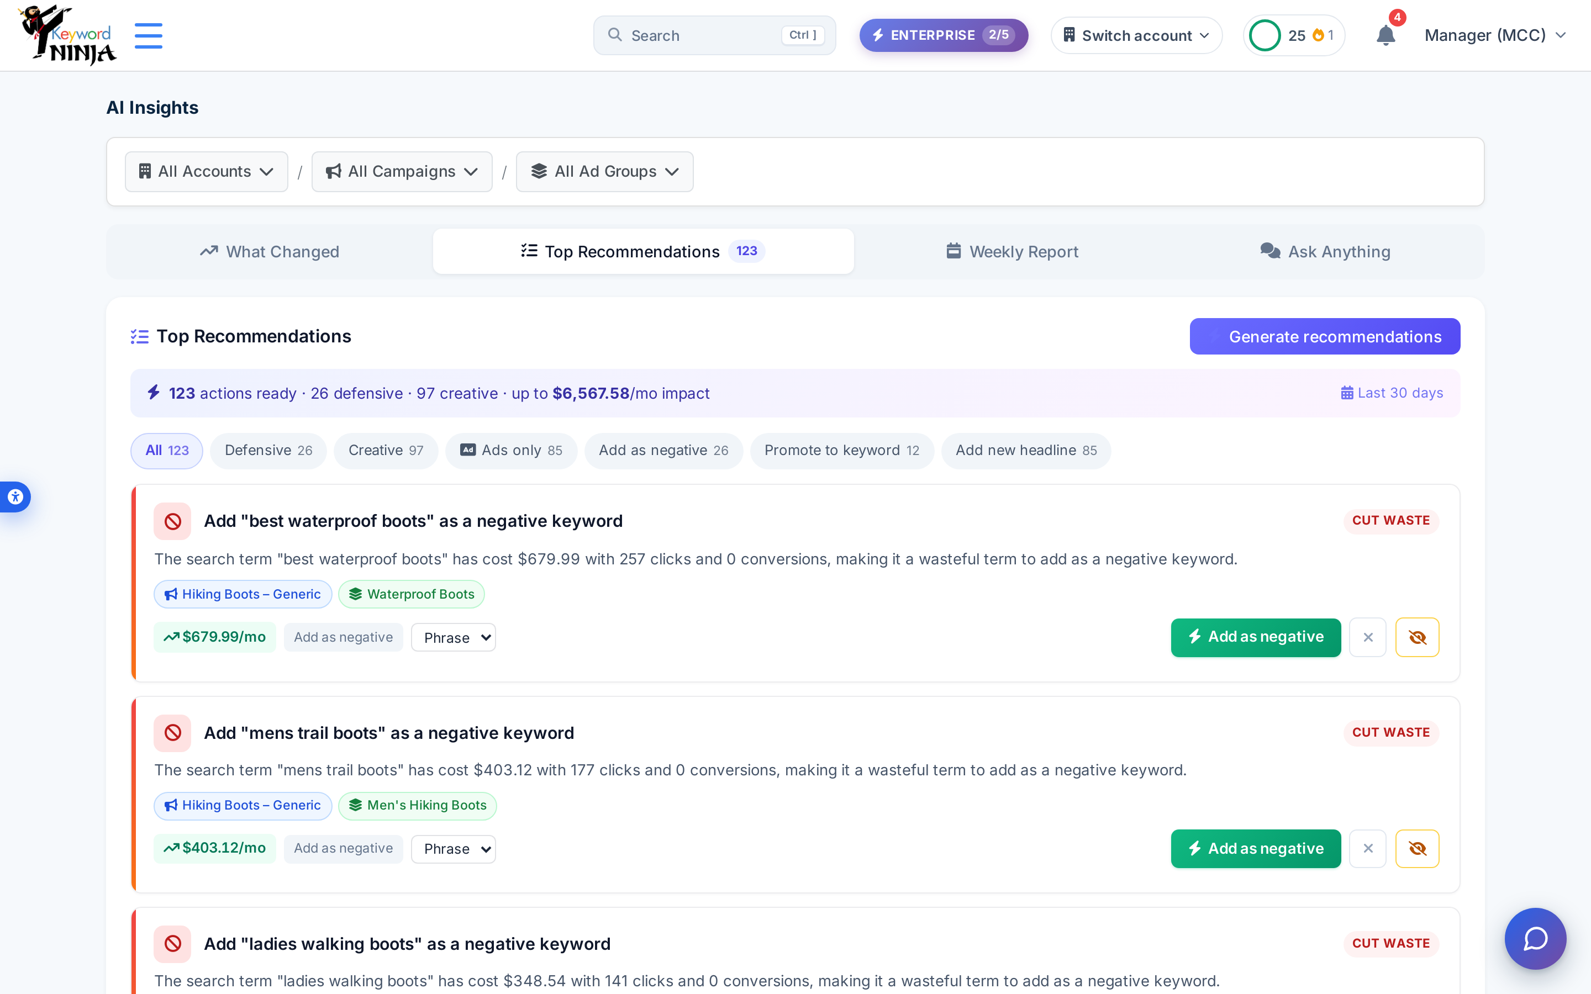Click Generate recommendations button
Image resolution: width=1591 pixels, height=994 pixels.
(1325, 337)
